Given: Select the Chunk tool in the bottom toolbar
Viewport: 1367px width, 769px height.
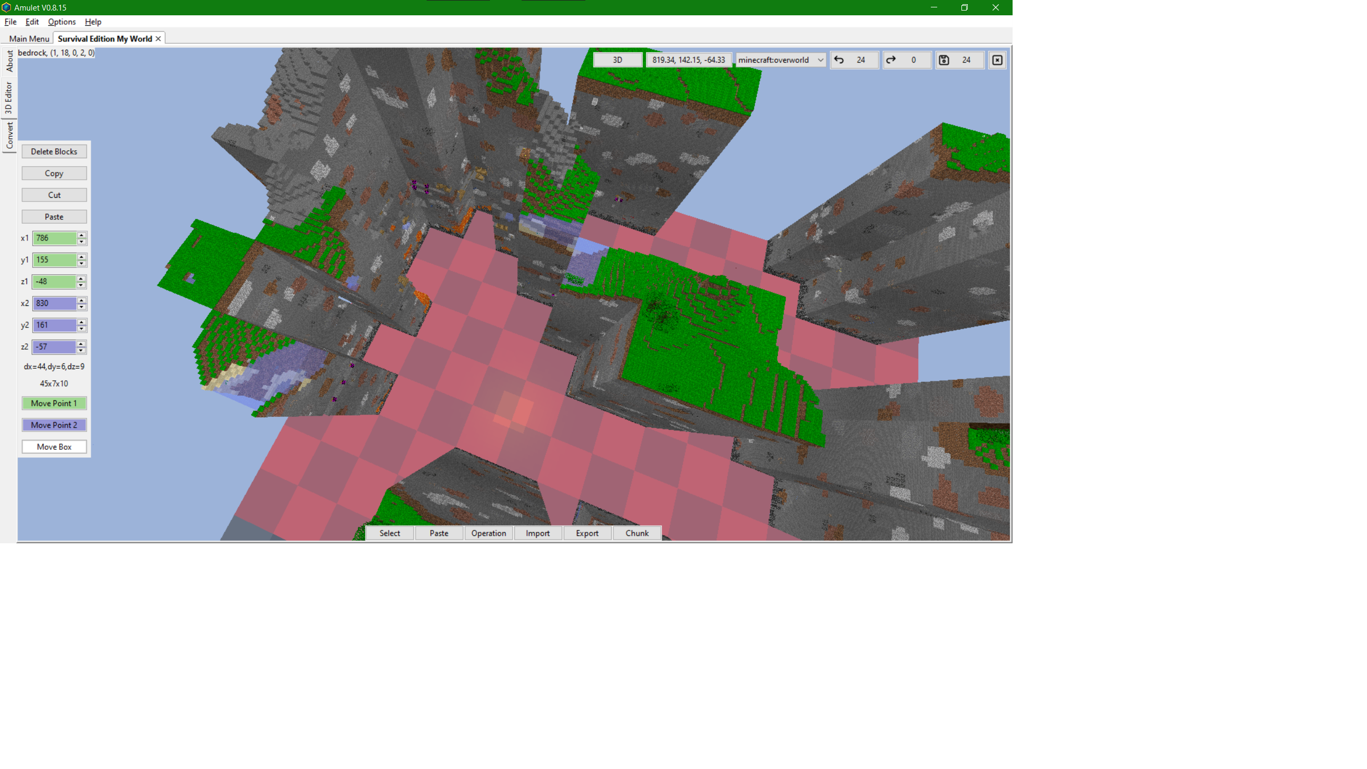Looking at the screenshot, I should 636,533.
